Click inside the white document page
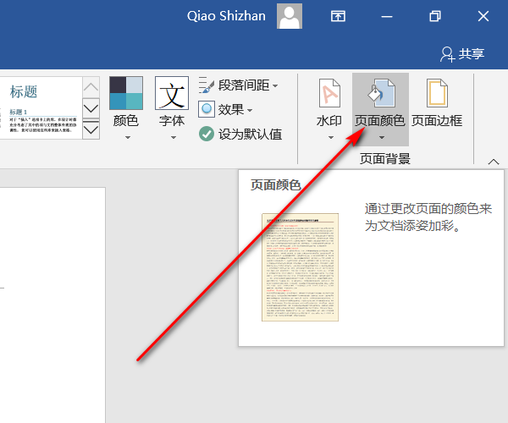 [x=51, y=296]
